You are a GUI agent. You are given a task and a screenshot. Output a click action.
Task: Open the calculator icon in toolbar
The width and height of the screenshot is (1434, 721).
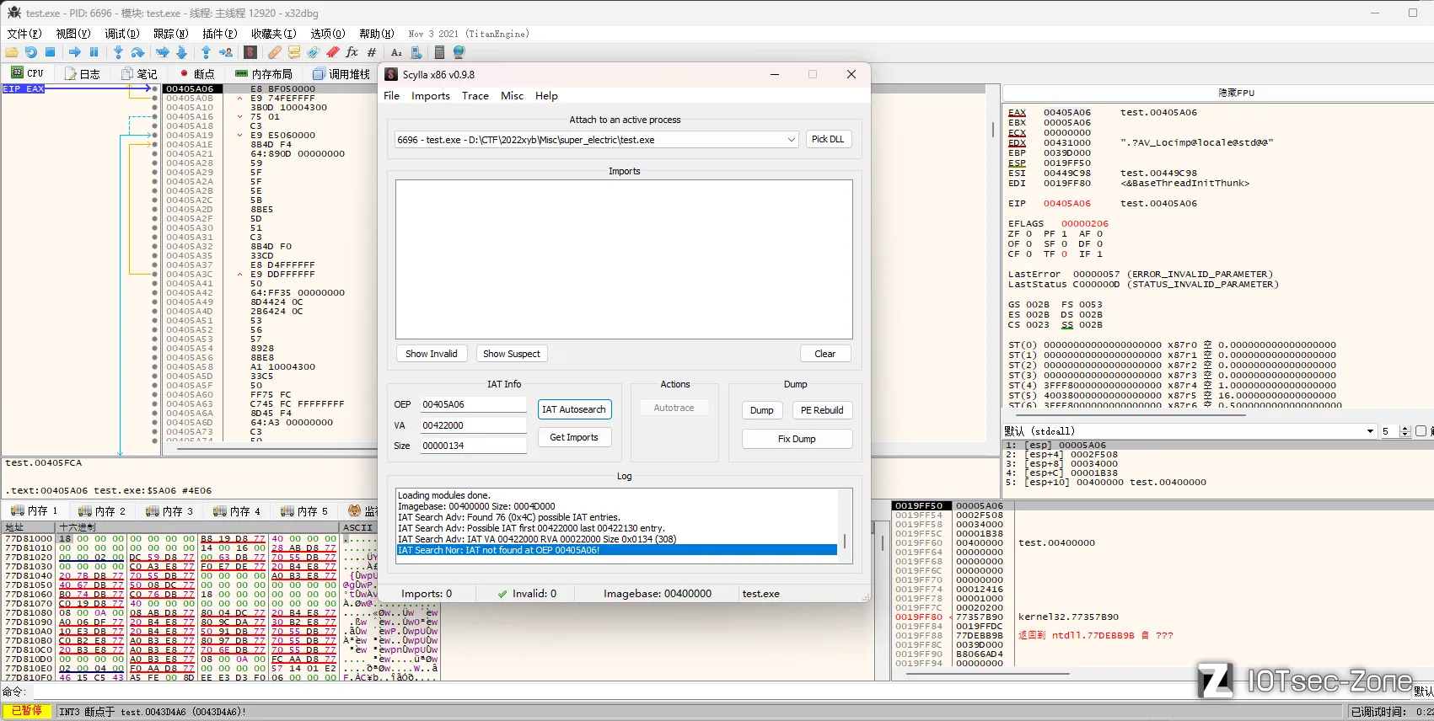coord(439,52)
